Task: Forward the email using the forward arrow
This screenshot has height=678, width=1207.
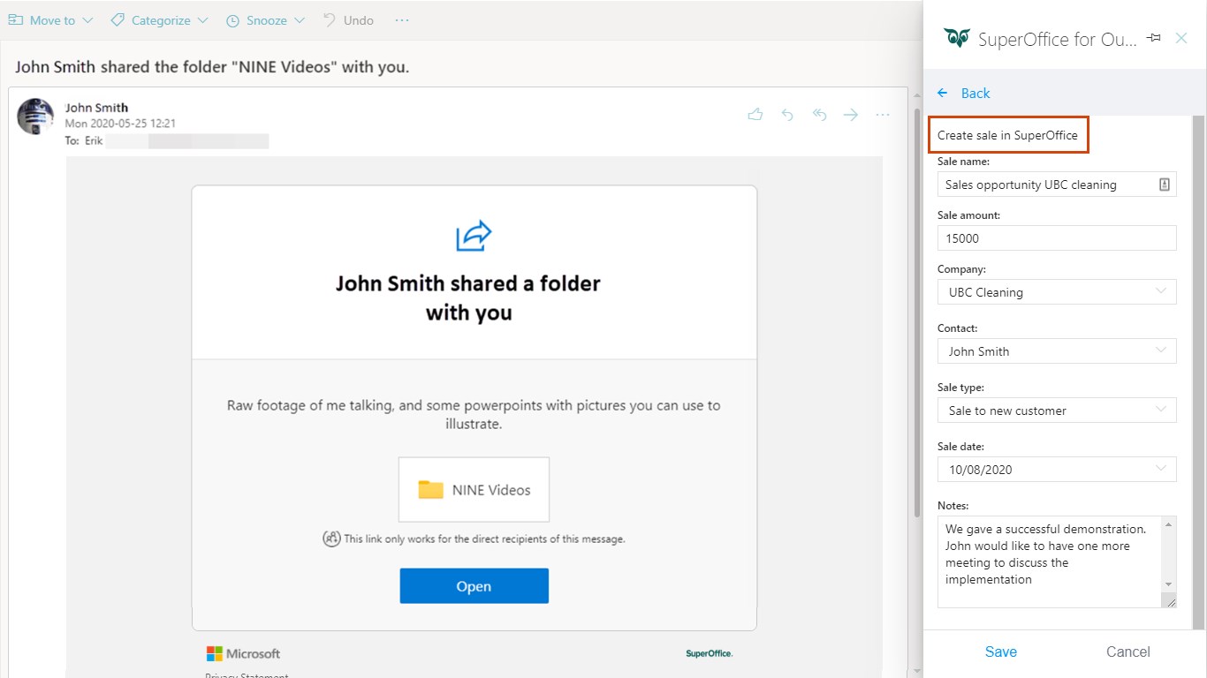Action: [x=851, y=115]
